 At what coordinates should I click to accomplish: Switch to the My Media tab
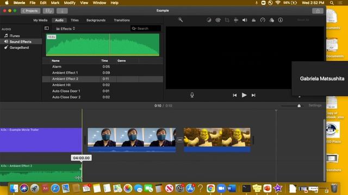(x=40, y=20)
